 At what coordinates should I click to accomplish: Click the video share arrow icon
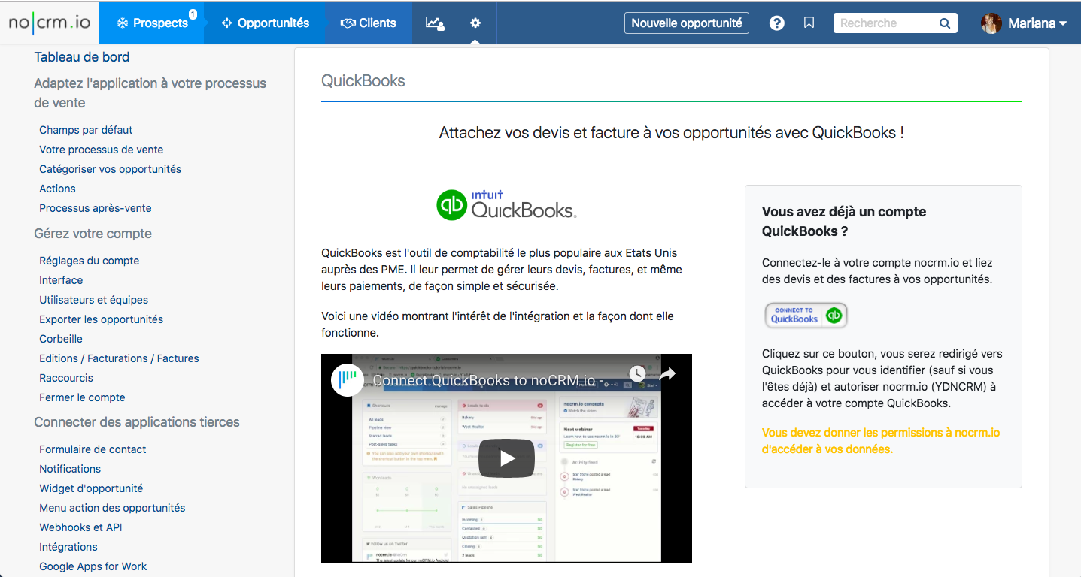(x=667, y=373)
